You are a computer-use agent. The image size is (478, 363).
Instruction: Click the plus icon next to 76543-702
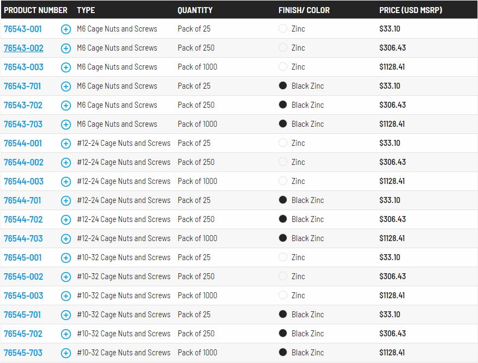[x=66, y=106]
